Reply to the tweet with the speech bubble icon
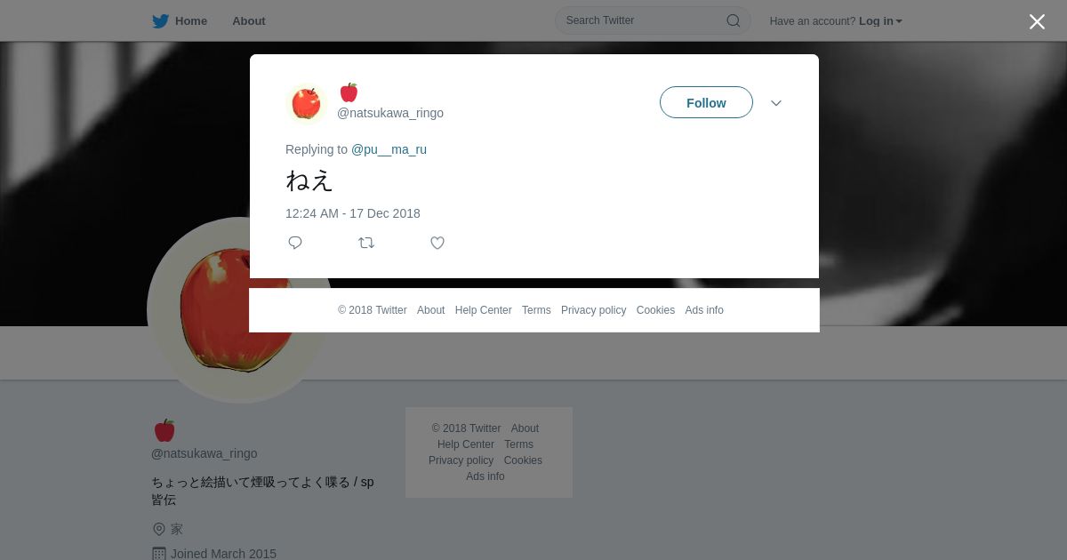1067x560 pixels. [x=295, y=243]
